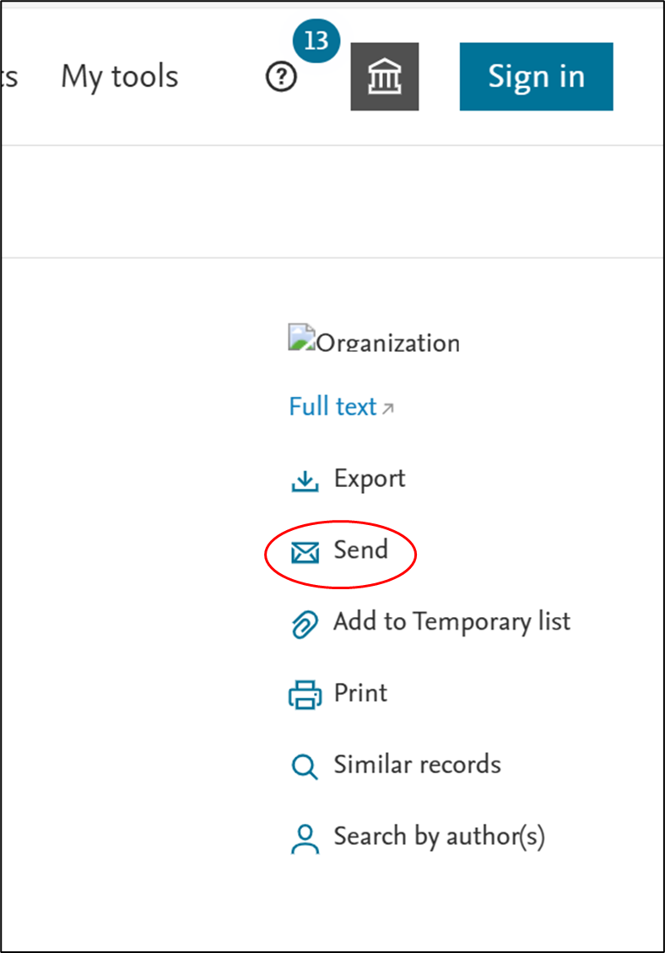Screen dimensions: 665x953
Task: Open the Full text link
Action: click(x=332, y=407)
